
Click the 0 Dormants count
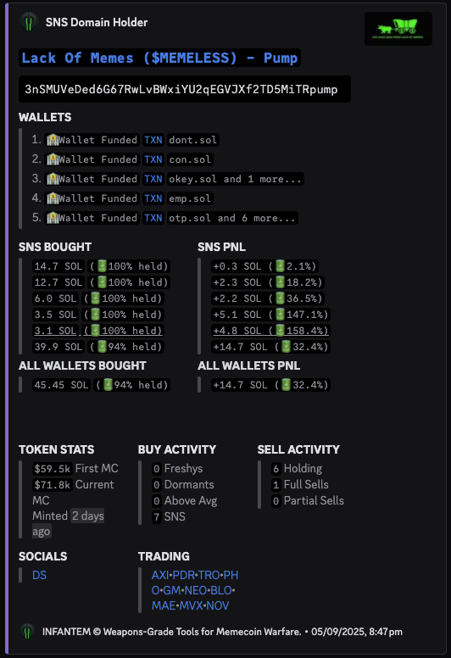point(157,485)
